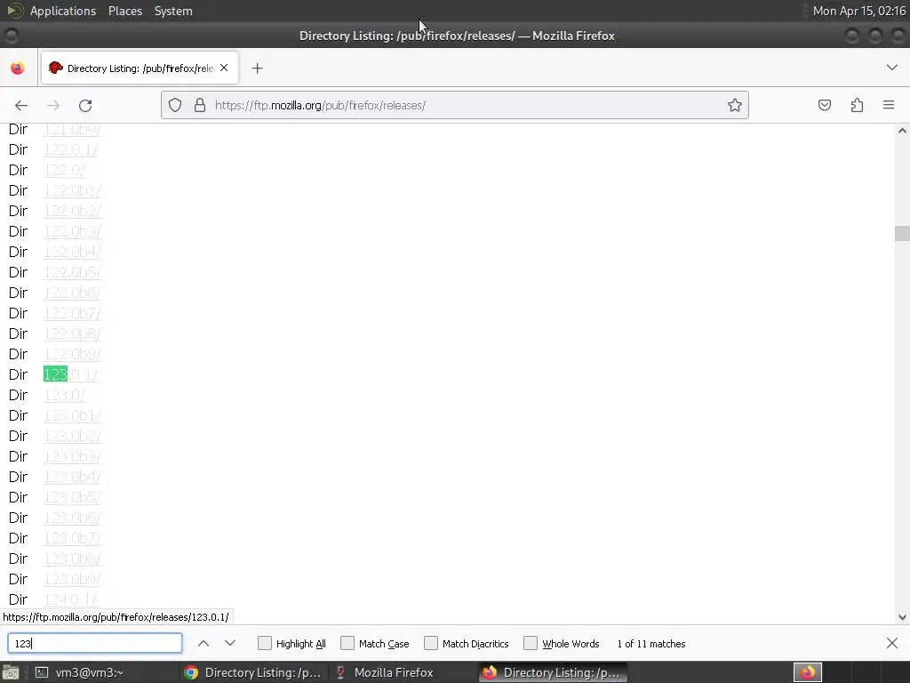The height and width of the screenshot is (683, 910).
Task: Click the URL address bar
Action: (x=455, y=105)
